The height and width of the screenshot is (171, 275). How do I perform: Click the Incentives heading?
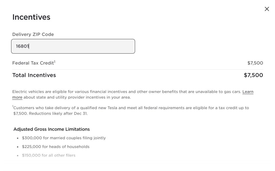(31, 17)
